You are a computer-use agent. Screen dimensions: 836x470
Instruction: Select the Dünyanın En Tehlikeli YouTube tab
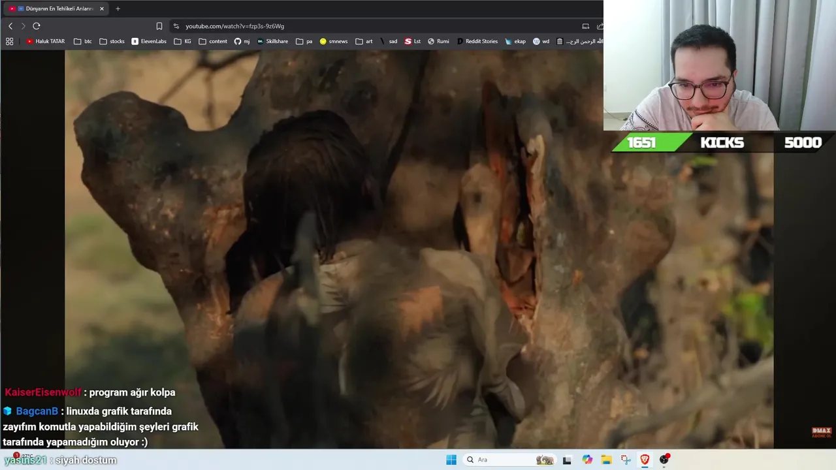(x=56, y=8)
